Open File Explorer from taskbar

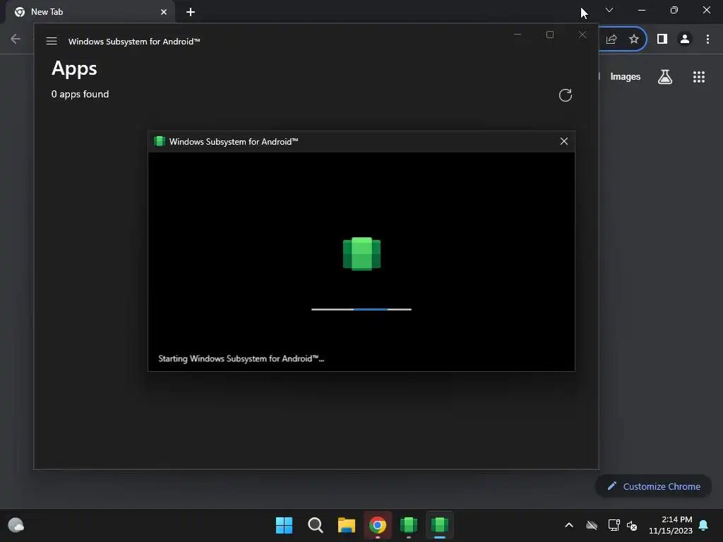point(346,525)
